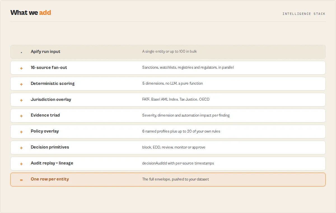Click the Evidence triad label
Viewport: 336px width, 213px height.
45,115
